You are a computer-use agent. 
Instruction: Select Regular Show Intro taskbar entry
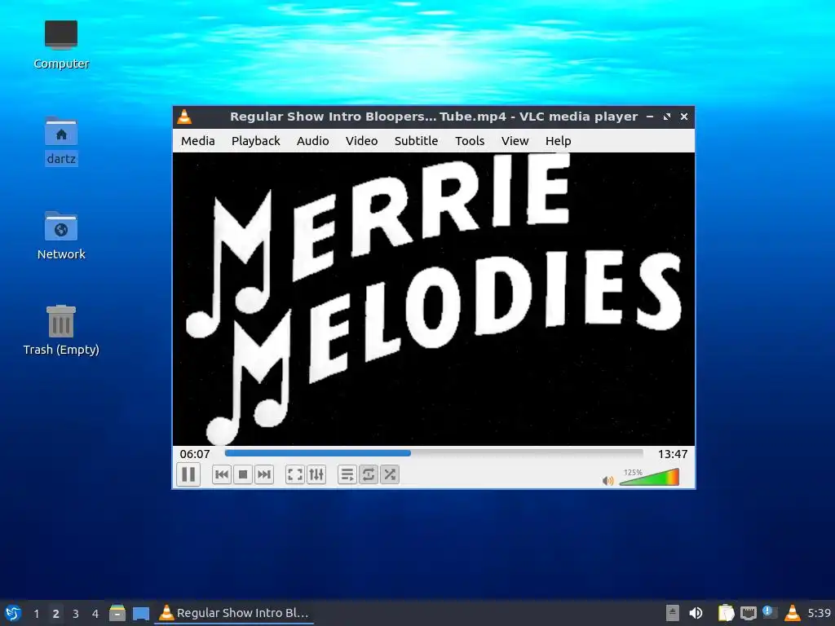234,613
